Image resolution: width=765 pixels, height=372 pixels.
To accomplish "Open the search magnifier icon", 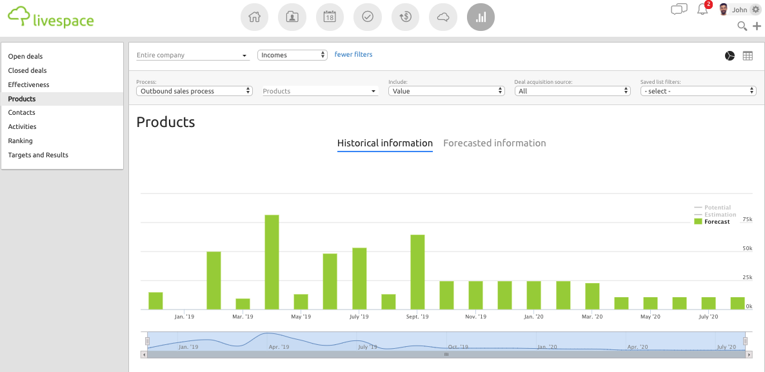I will 742,26.
